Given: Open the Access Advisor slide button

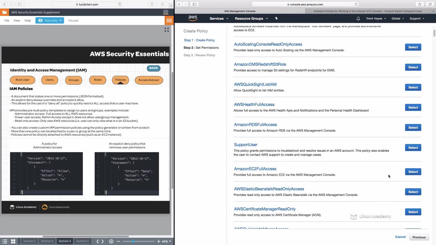Looking at the screenshot, I should (x=149, y=80).
